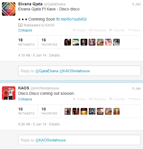View the 16 Favorites list
This screenshot has width=143, height=149.
tap(49, 42)
